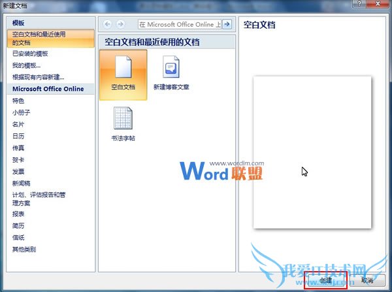Choose 根据现有内容新建... option

tap(38, 77)
